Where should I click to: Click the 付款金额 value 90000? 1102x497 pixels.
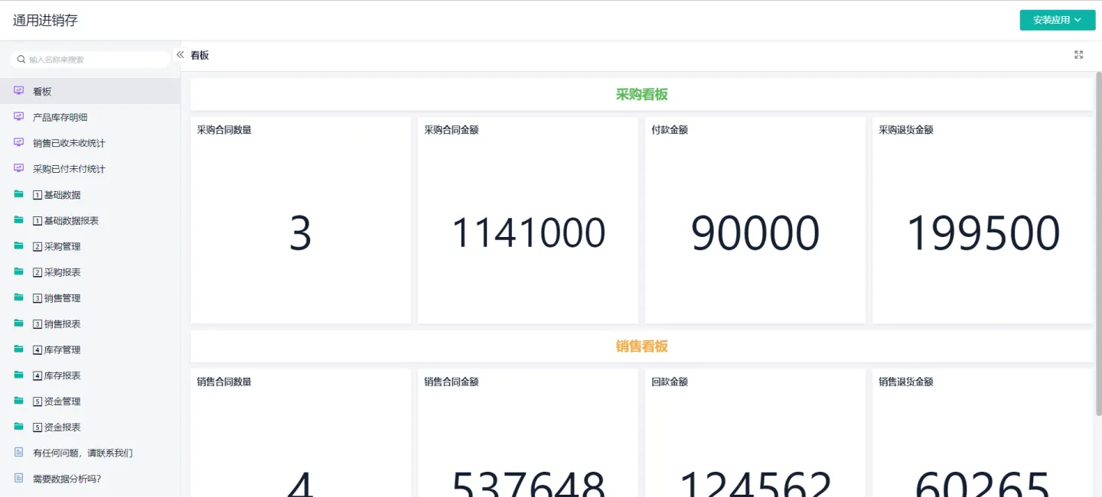755,234
